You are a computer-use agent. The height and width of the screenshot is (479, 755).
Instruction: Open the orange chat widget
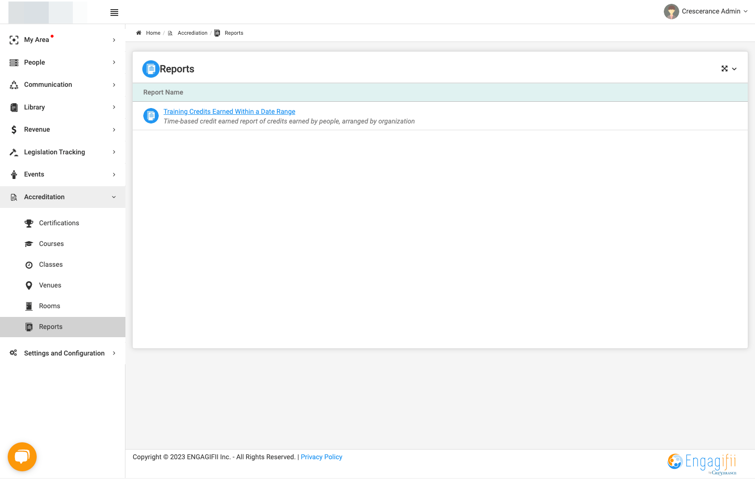pos(22,457)
